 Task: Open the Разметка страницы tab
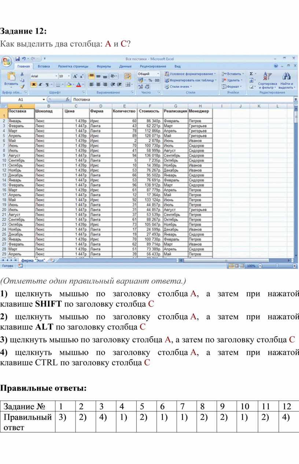[73, 66]
